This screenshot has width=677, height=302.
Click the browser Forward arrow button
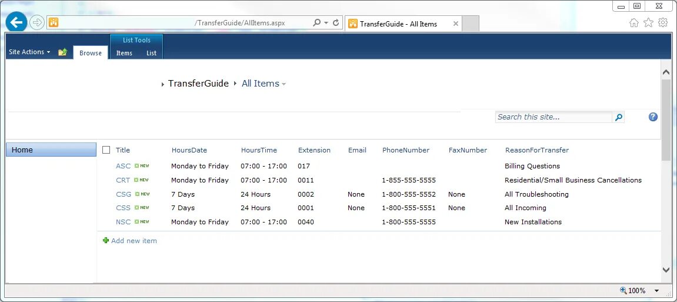coord(37,22)
